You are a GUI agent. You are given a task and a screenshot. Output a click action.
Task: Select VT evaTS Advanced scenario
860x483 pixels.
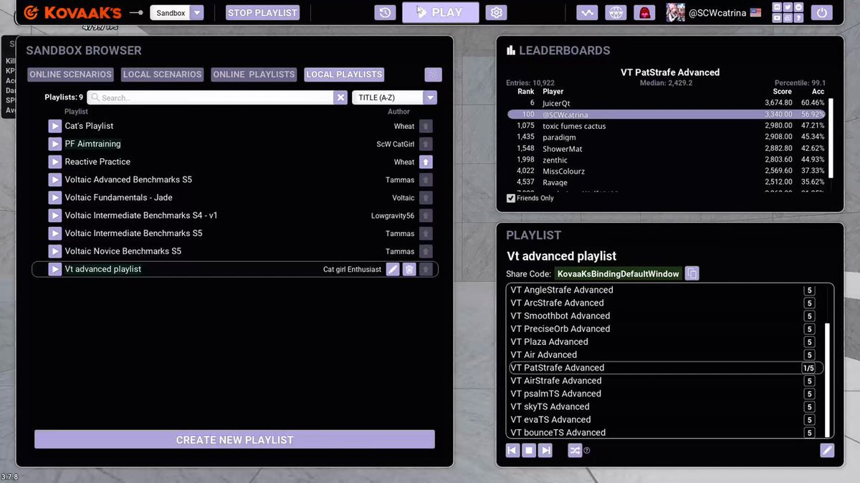click(550, 419)
